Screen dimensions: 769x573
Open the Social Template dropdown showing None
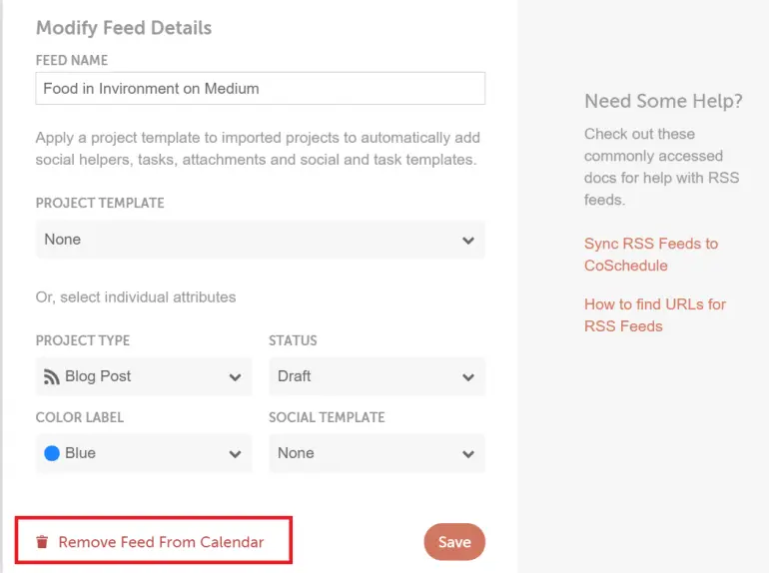pyautogui.click(x=377, y=453)
